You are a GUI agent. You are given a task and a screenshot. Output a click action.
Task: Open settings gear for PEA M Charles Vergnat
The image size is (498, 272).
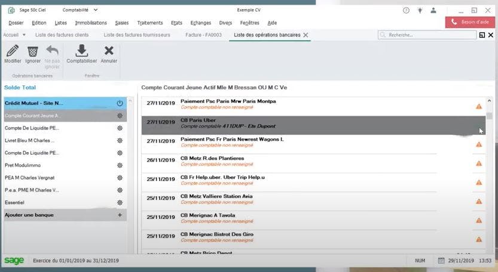[120, 178]
